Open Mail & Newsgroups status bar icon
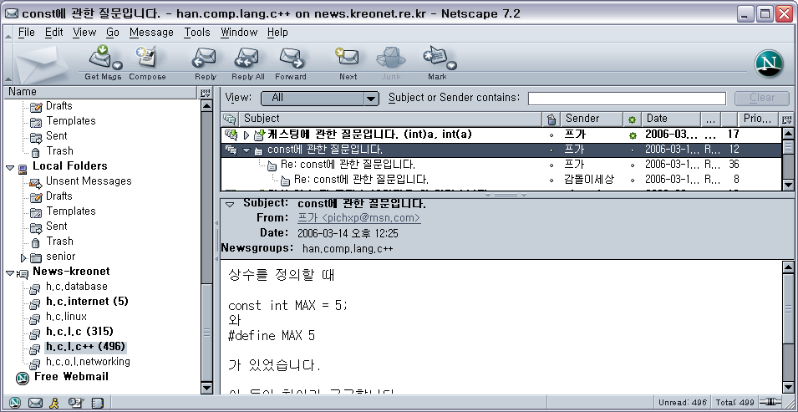Viewport: 798px width, 412px height. [x=35, y=403]
